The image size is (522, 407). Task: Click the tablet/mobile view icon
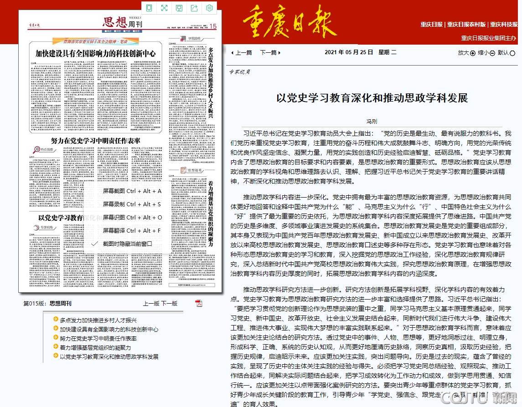tap(149, 8)
